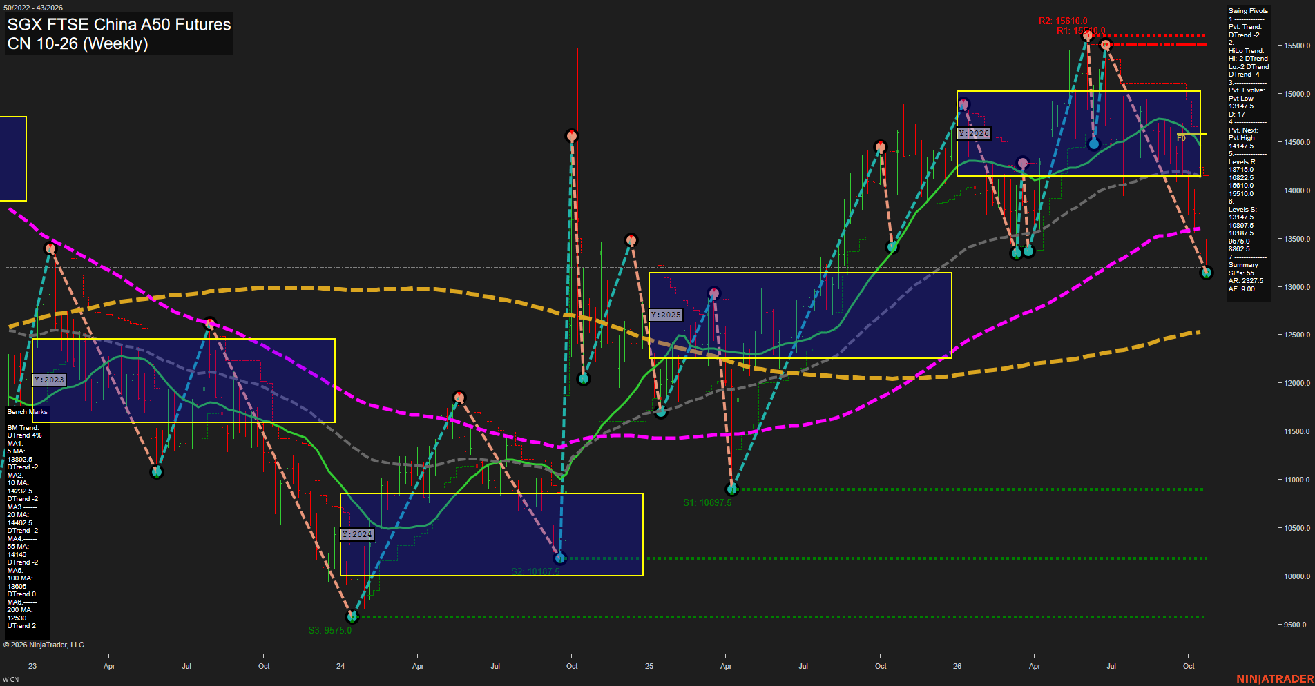Click the Pvt. Next: line
This screenshot has width=1315, height=686.
pos(1243,130)
